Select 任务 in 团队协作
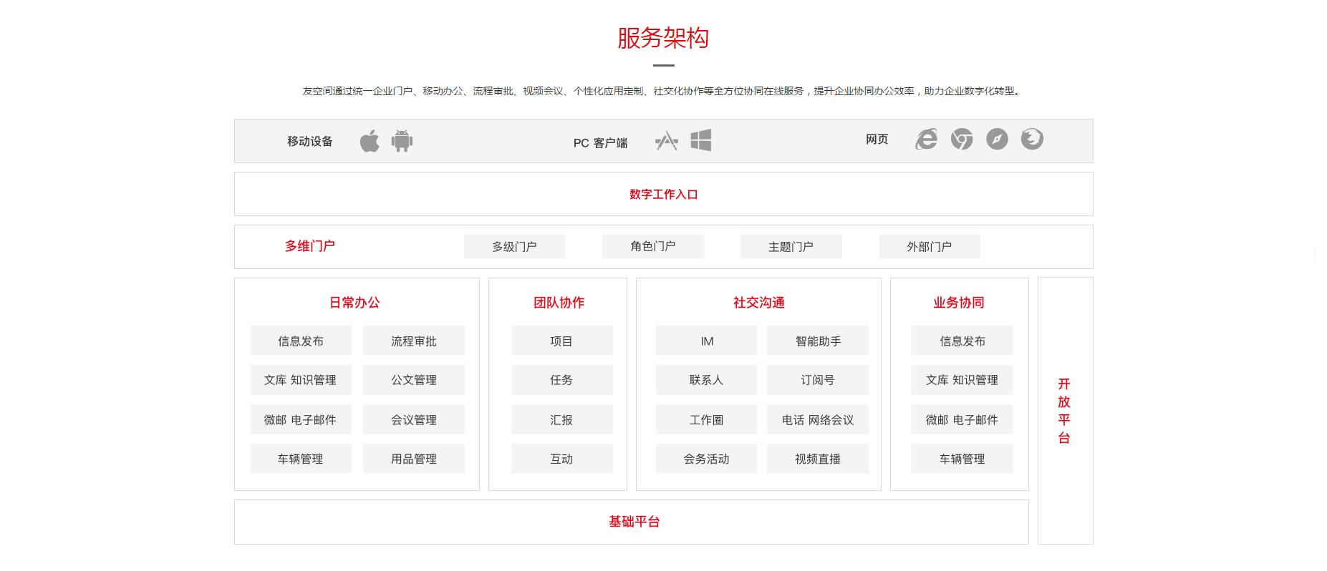1327x571 pixels. pos(561,380)
